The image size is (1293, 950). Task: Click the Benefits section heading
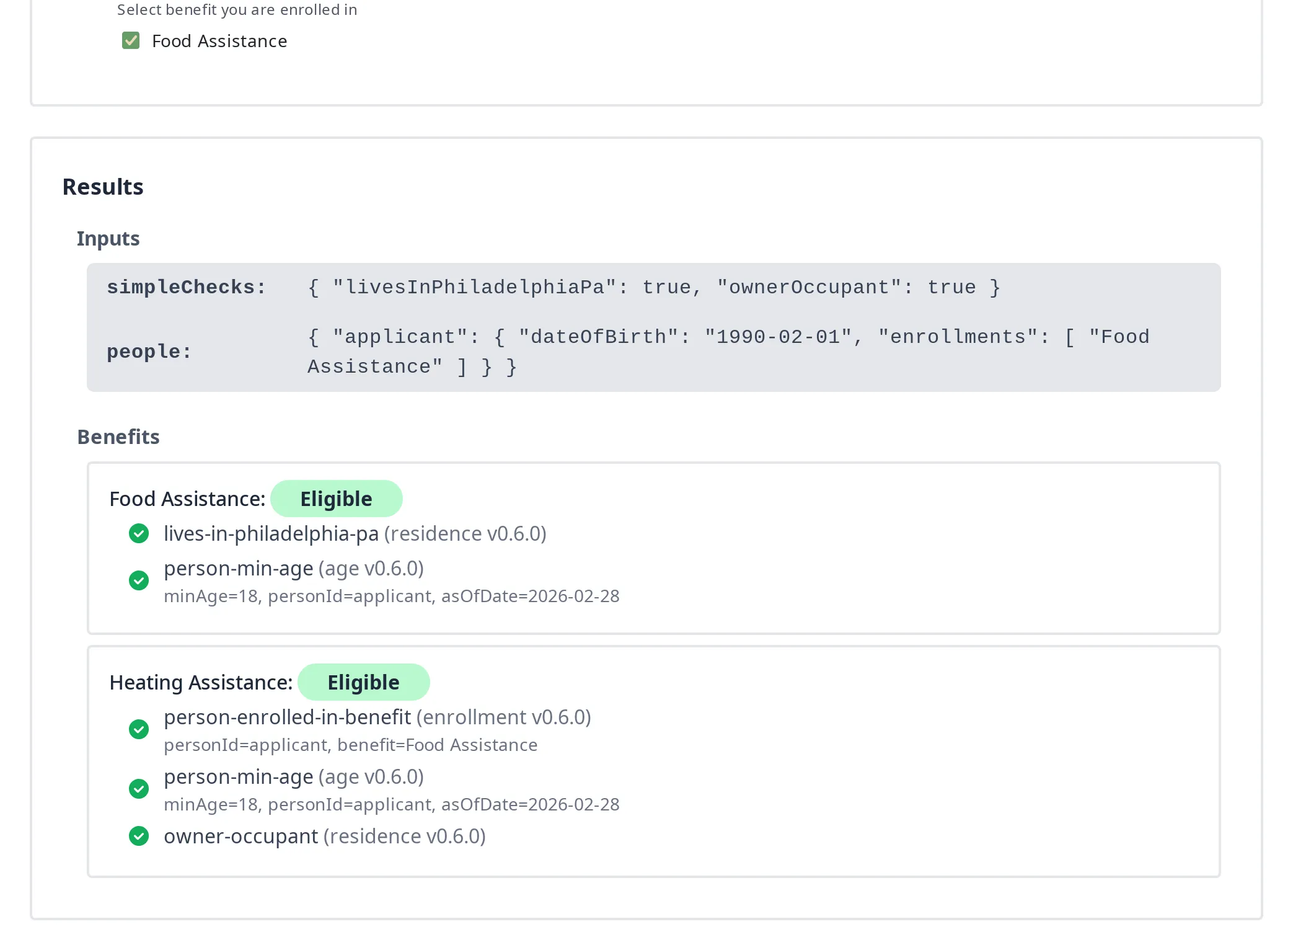tap(118, 437)
